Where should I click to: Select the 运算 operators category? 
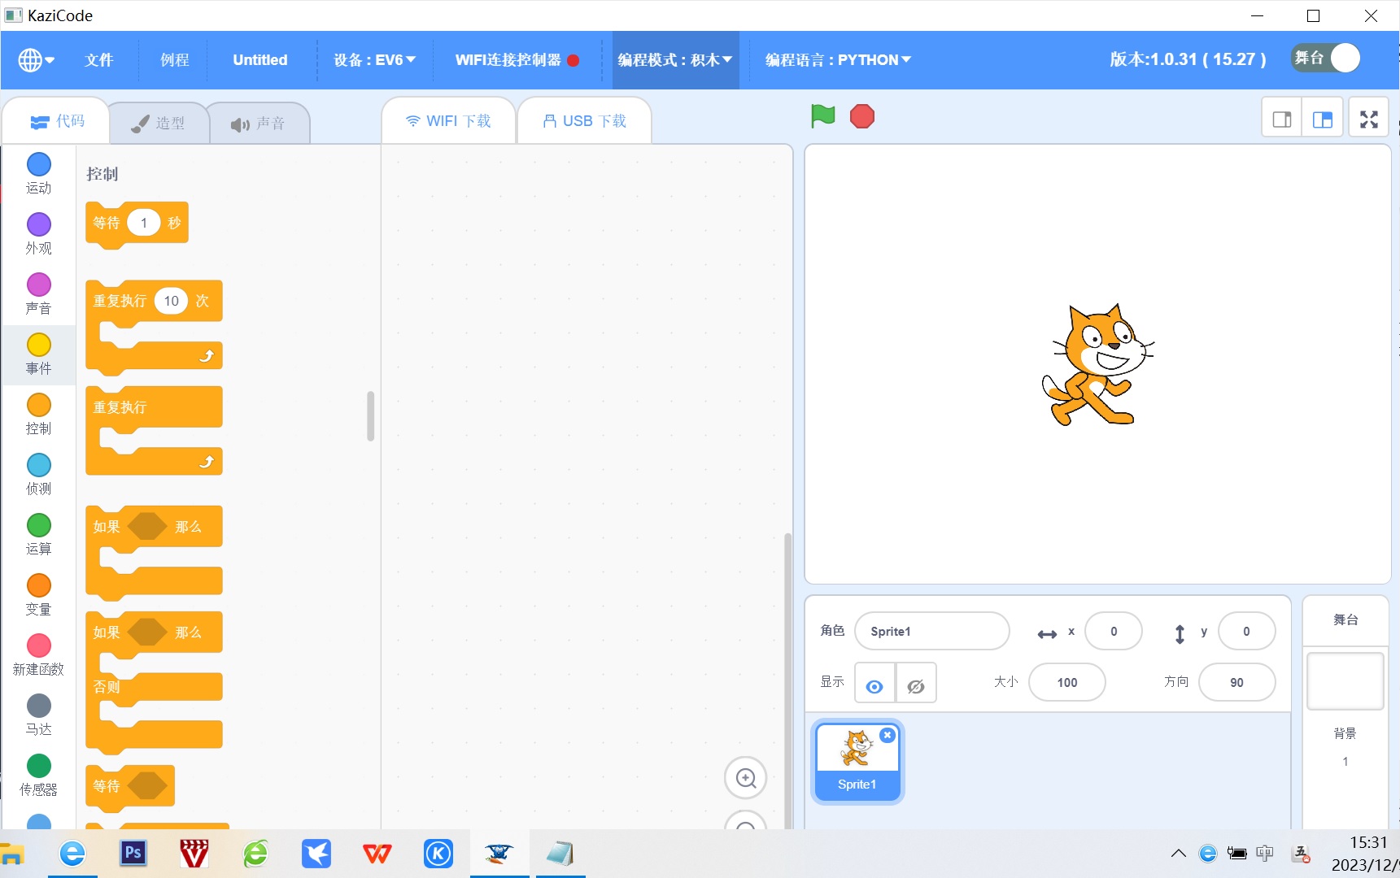click(38, 535)
